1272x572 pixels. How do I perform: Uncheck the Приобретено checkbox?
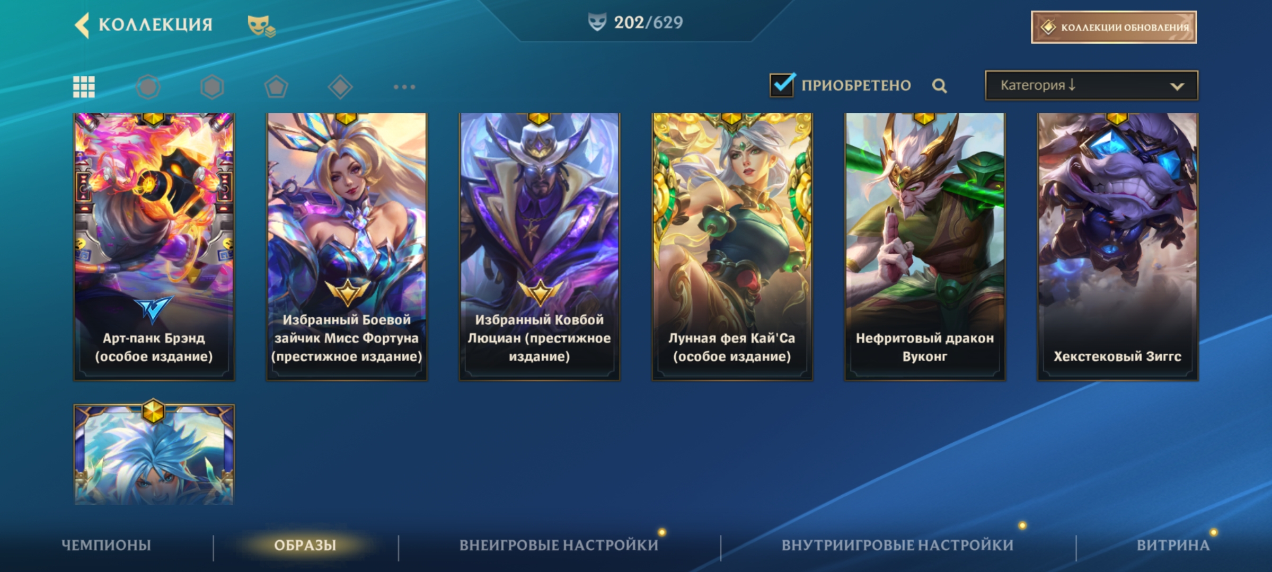pos(782,85)
